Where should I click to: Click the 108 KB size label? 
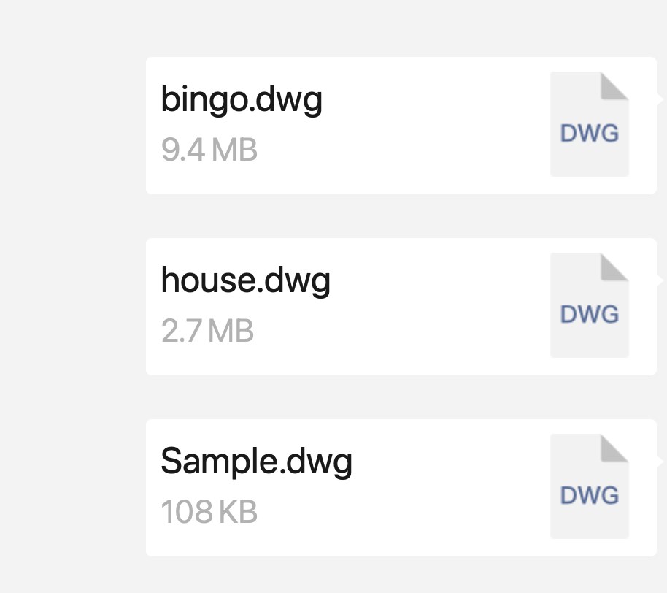point(207,511)
